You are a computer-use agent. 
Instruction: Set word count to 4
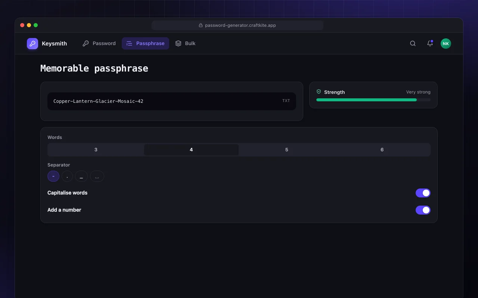[x=191, y=150]
